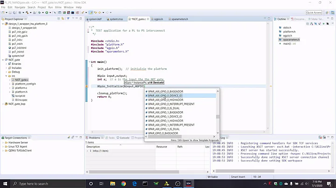
Task: Open the SDK perspective icon at top right
Action: [x=333, y=13]
